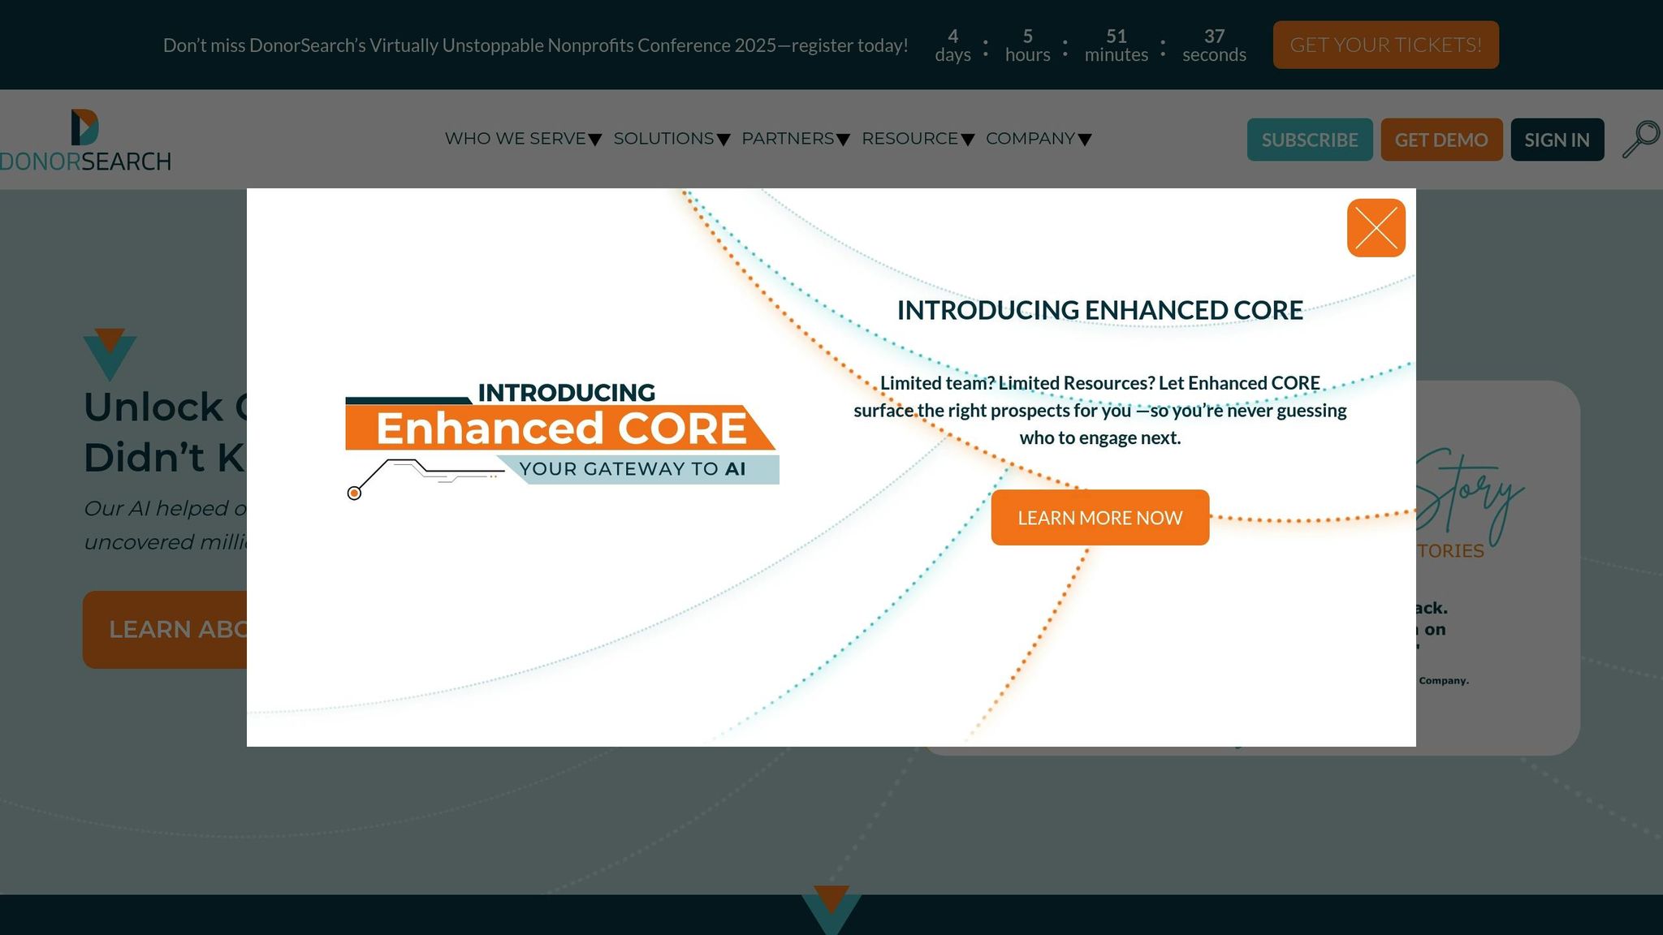Close the Enhanced CORE popup
This screenshot has height=935, width=1663.
click(x=1376, y=228)
